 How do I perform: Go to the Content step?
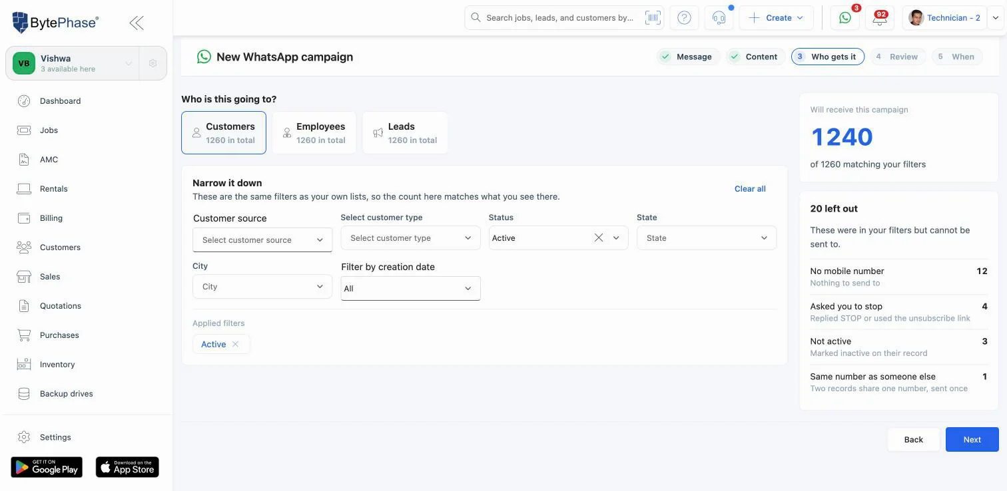tap(755, 57)
